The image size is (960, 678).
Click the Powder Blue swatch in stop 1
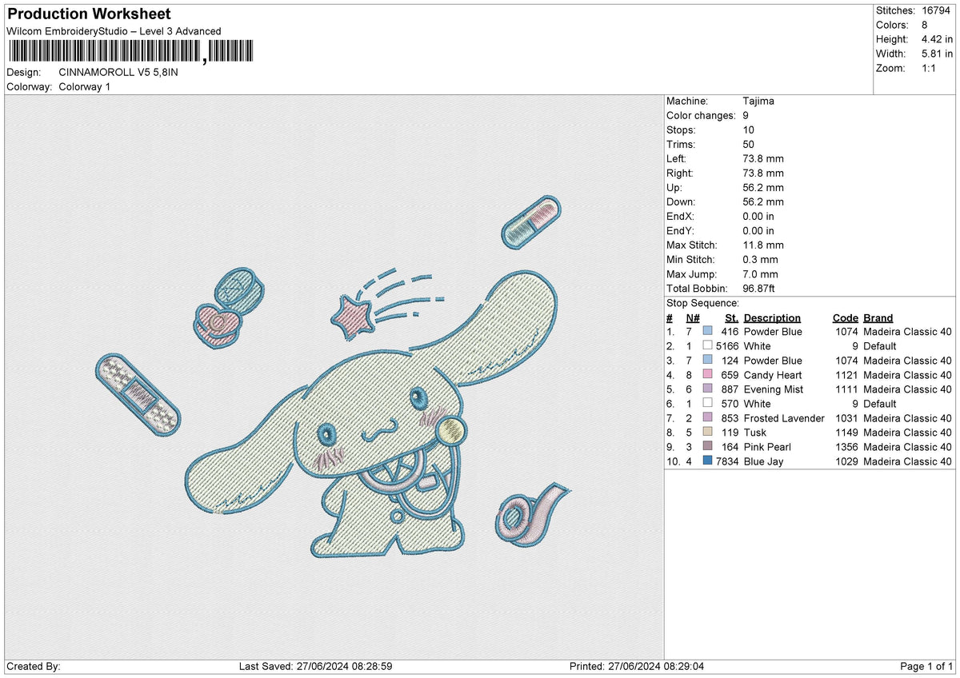[x=707, y=332]
